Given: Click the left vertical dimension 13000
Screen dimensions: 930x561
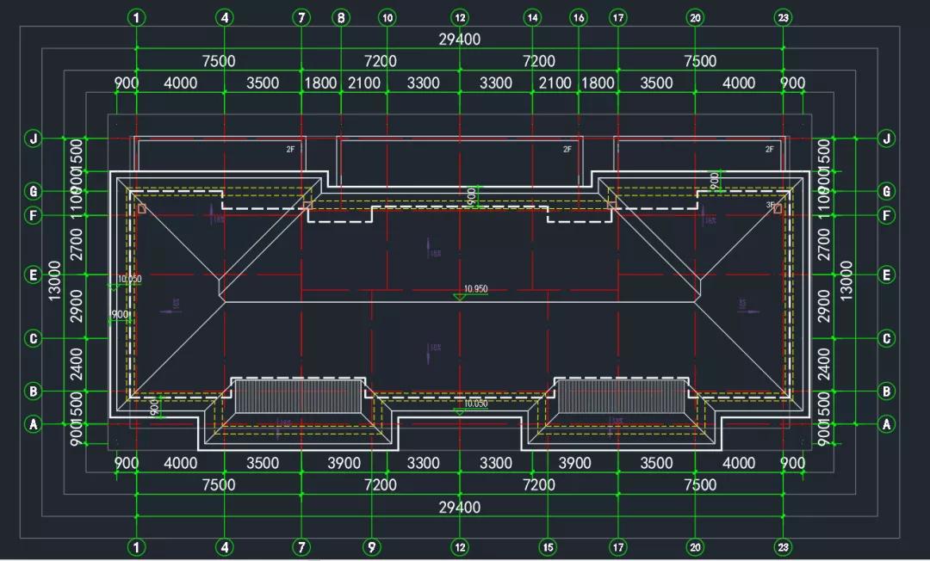Looking at the screenshot, I should pos(54,280).
